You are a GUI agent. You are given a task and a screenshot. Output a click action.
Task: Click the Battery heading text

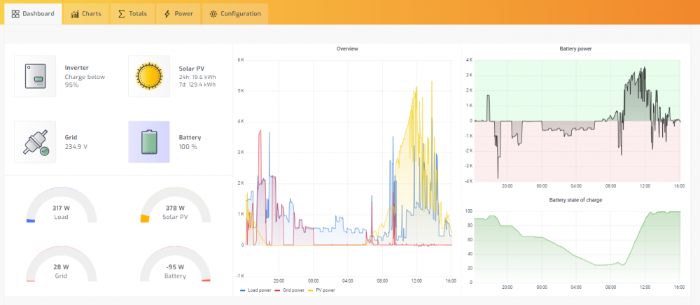tap(190, 137)
